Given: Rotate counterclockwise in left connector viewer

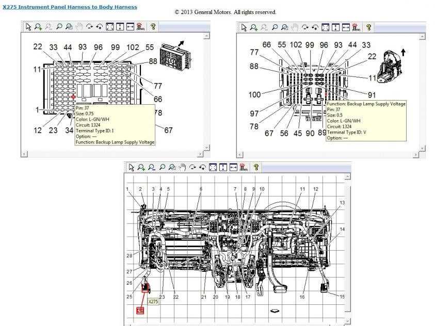Looking at the screenshot, I should coord(99,27).
